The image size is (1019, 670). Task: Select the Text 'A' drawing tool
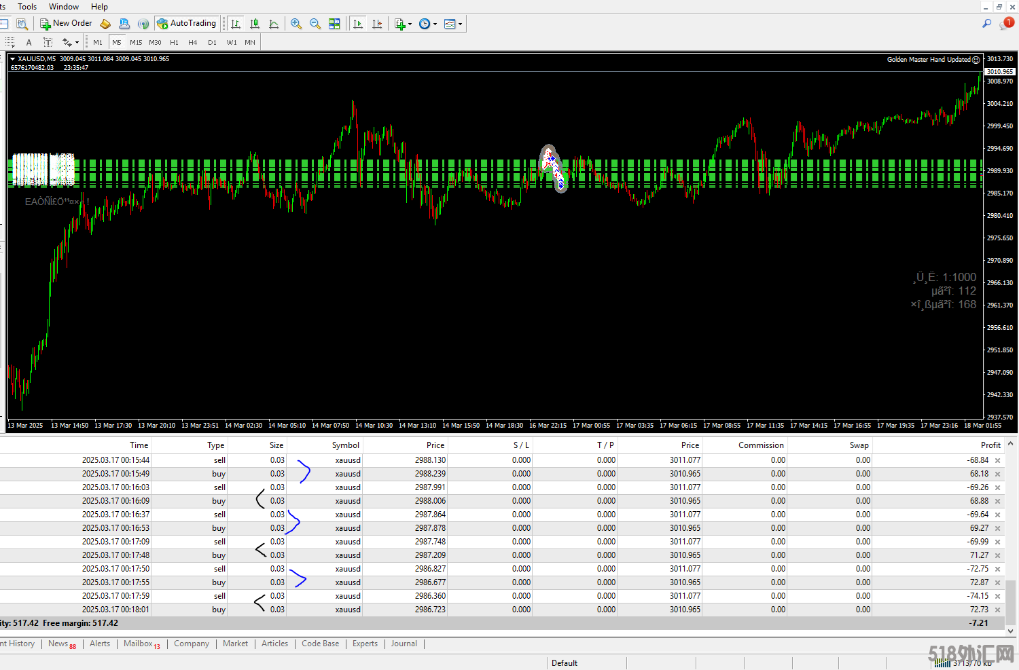pos(29,42)
